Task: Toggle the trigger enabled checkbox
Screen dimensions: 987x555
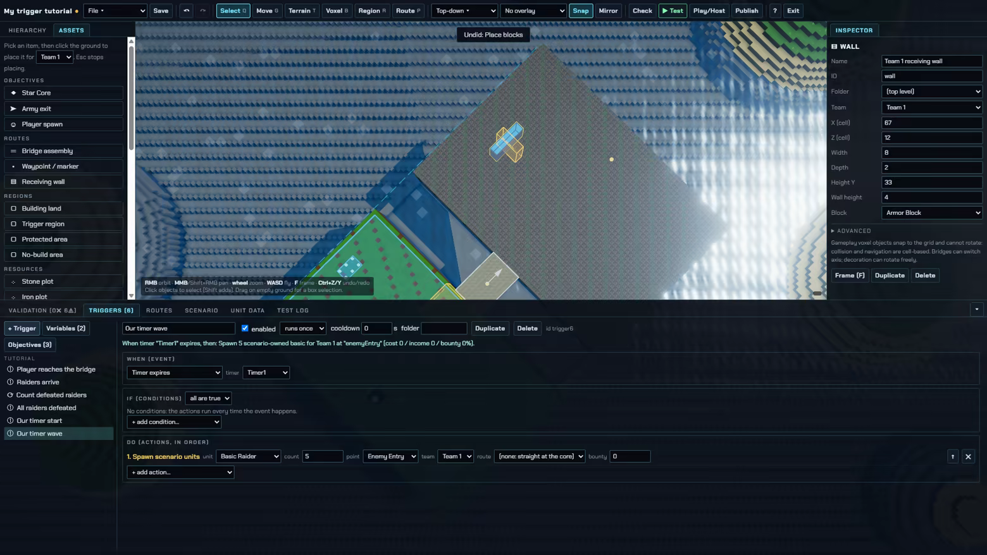Action: [x=245, y=328]
